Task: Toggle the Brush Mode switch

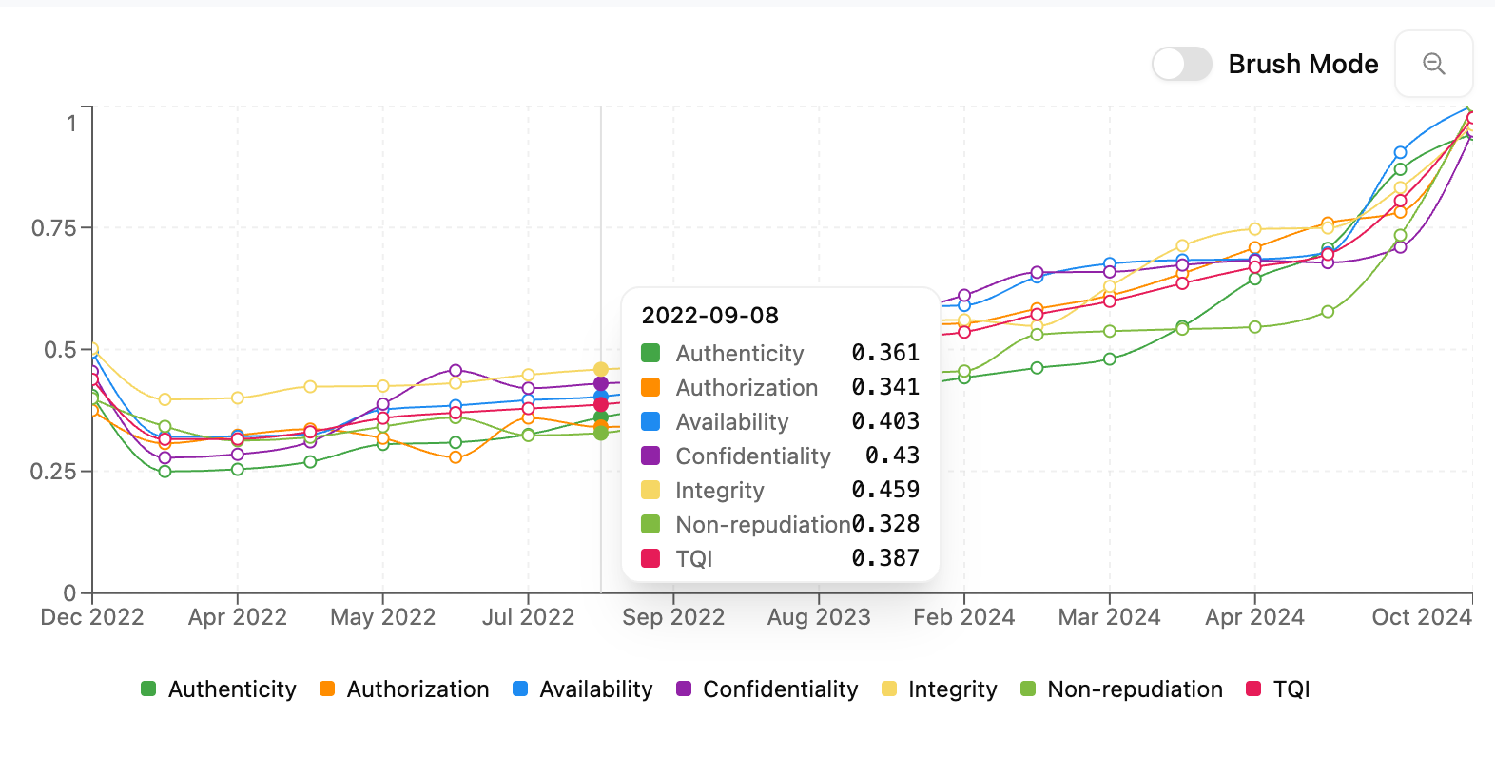Action: (x=1181, y=64)
